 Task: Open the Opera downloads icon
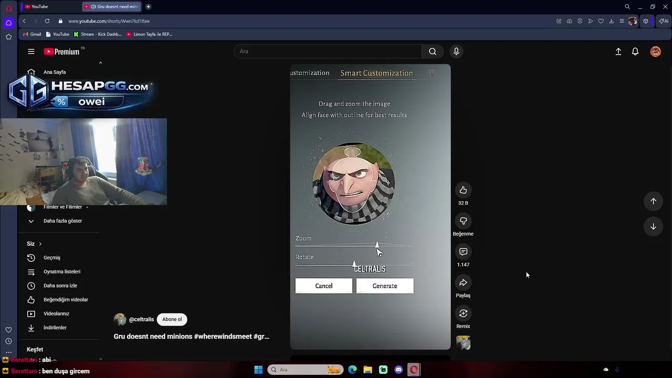coord(611,21)
